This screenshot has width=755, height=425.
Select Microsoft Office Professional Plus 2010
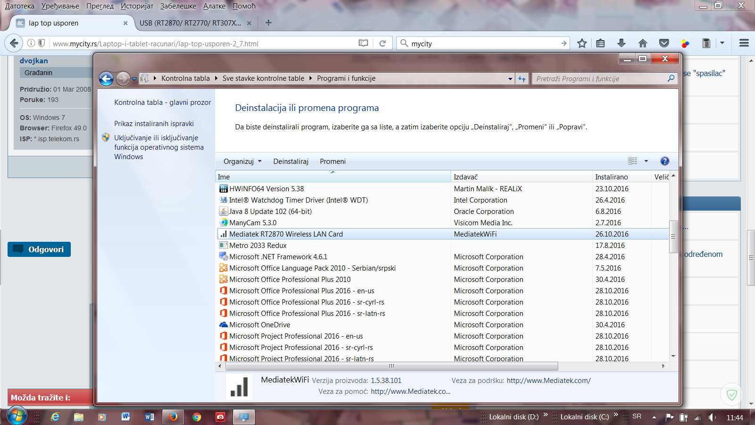pos(442,280)
